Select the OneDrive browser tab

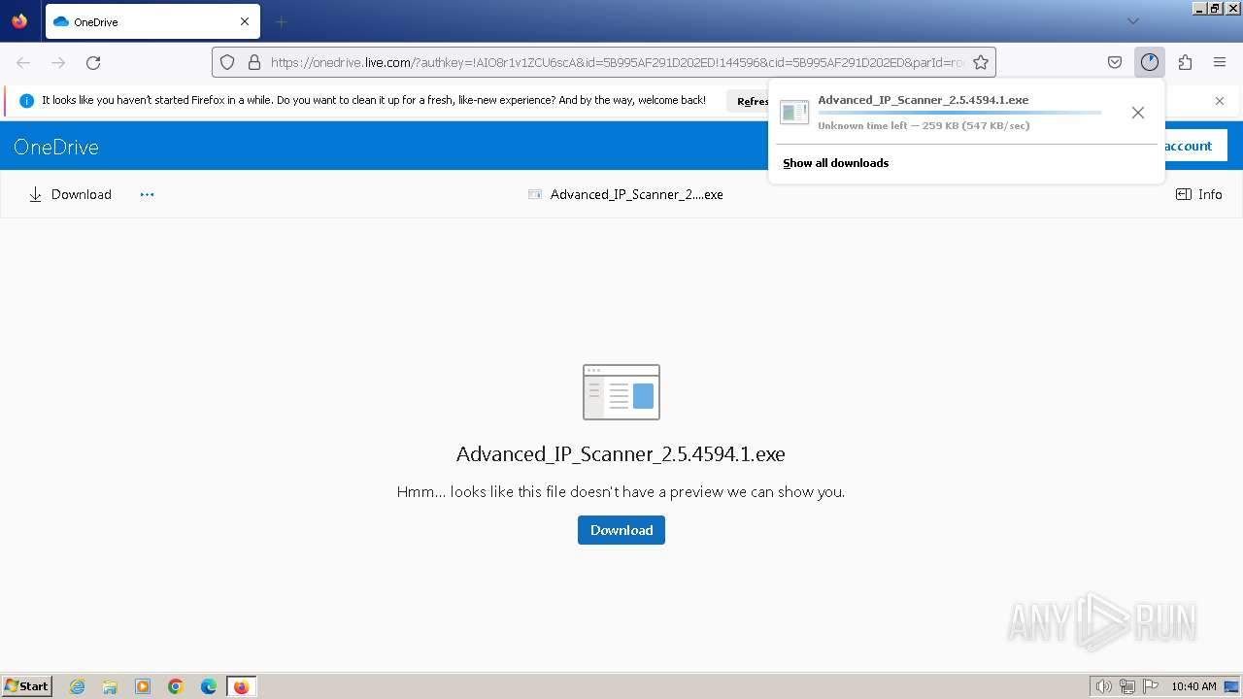pyautogui.click(x=152, y=21)
